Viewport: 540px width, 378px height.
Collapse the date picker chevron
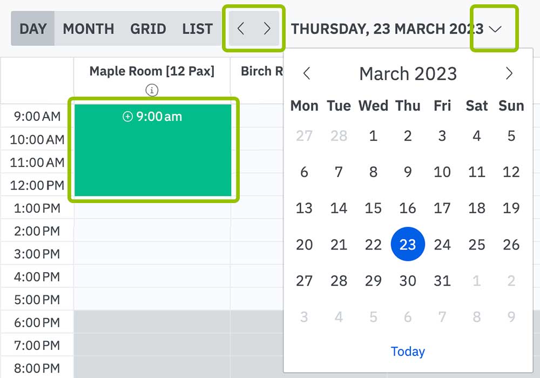click(495, 29)
